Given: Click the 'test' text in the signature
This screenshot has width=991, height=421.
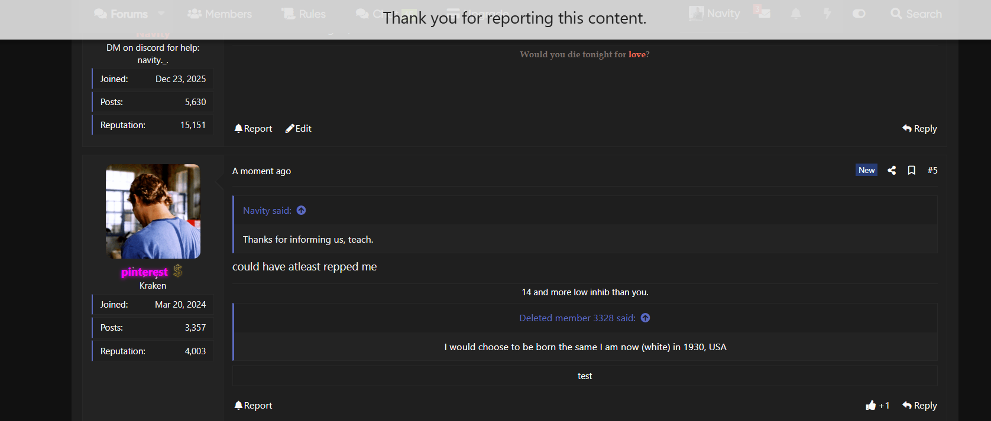Looking at the screenshot, I should 585,376.
